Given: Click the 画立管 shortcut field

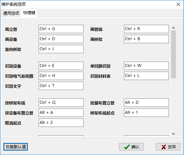Looking at the screenshot, I should 61,29.
